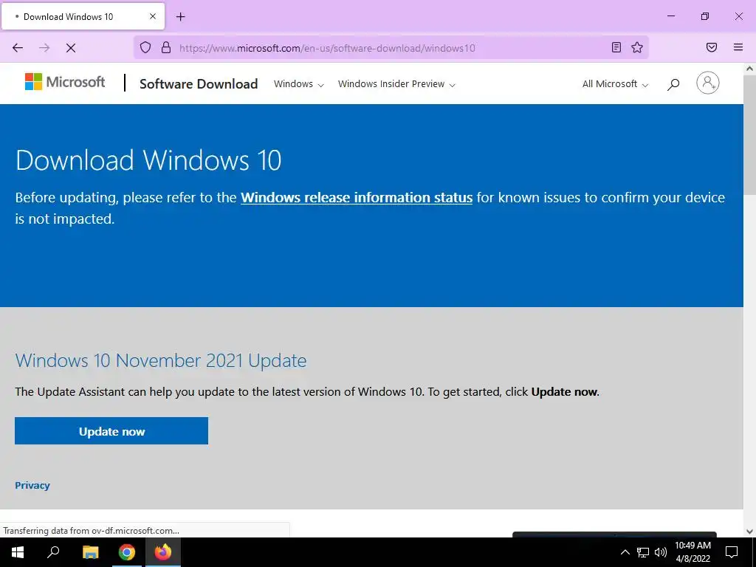Click the forward navigation arrow
Screen dimensions: 756x567
point(44,48)
